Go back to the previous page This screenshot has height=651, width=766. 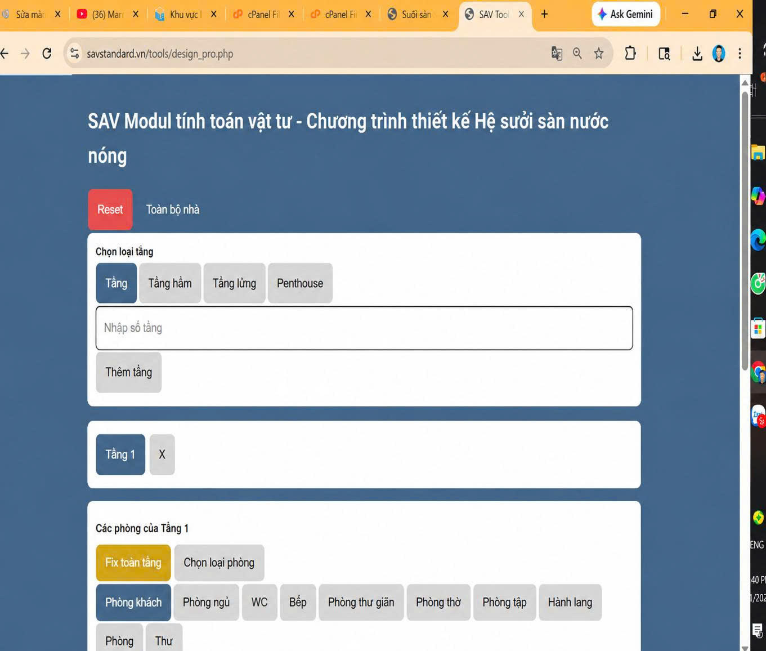click(5, 54)
